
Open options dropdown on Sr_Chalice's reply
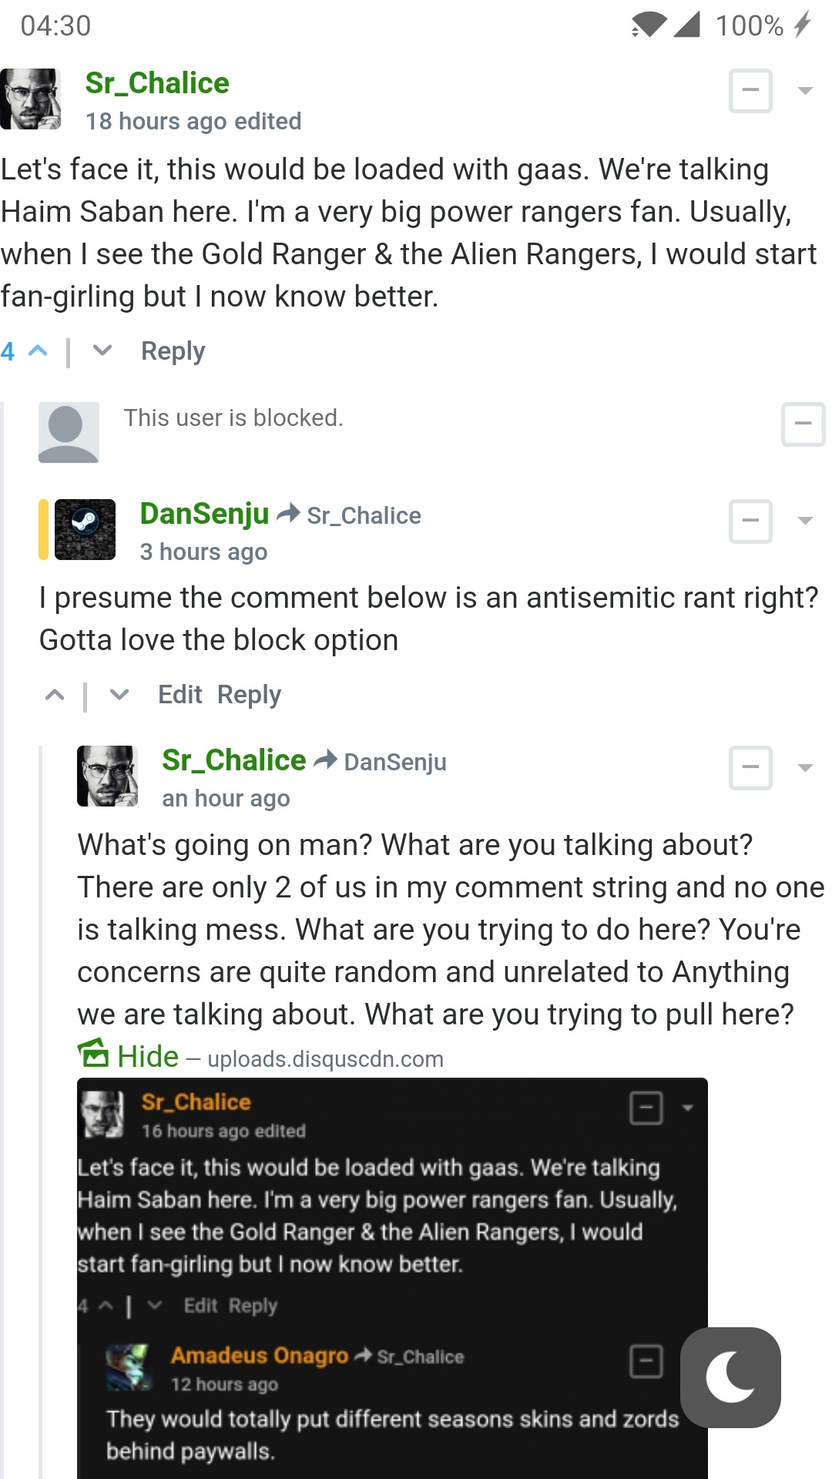806,767
